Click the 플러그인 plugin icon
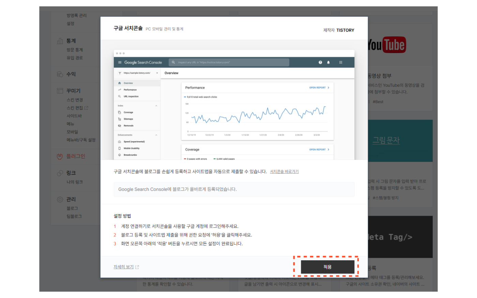This screenshot has width=477, height=298. (x=60, y=156)
